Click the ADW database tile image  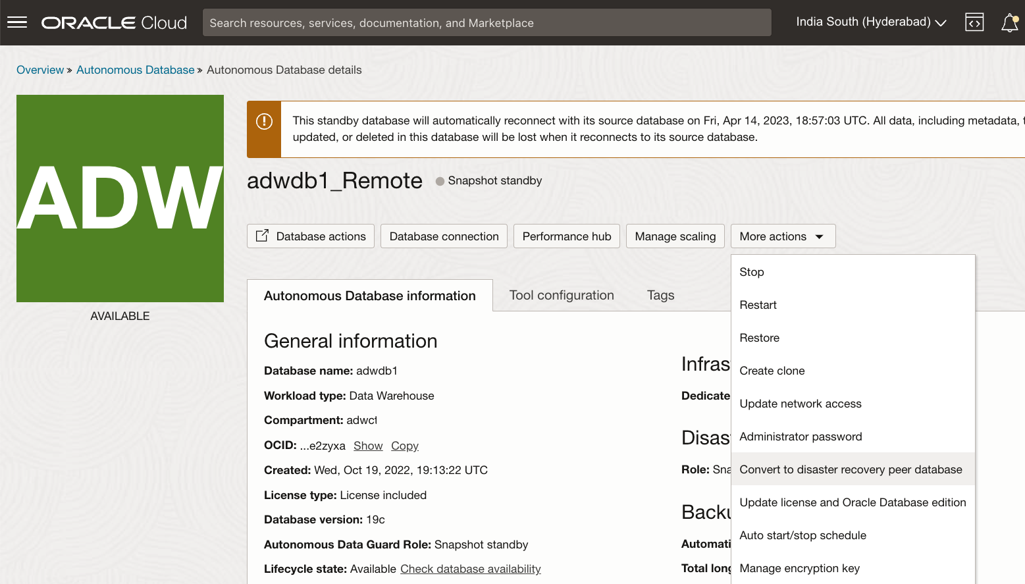click(x=120, y=198)
